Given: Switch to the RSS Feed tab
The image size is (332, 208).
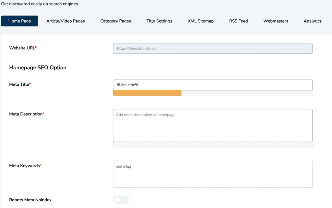Looking at the screenshot, I should click(x=238, y=21).
